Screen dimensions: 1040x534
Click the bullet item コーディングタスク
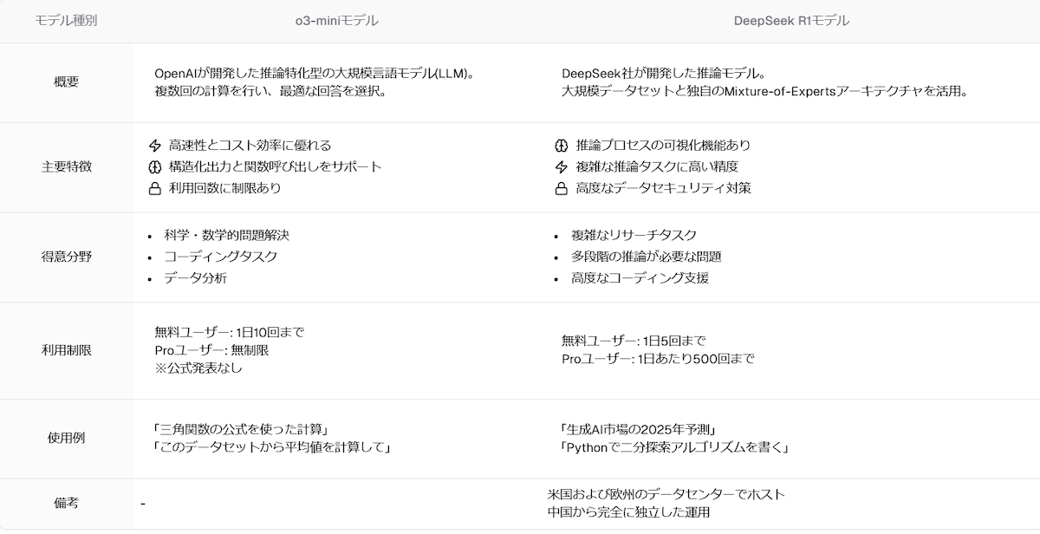tap(220, 257)
